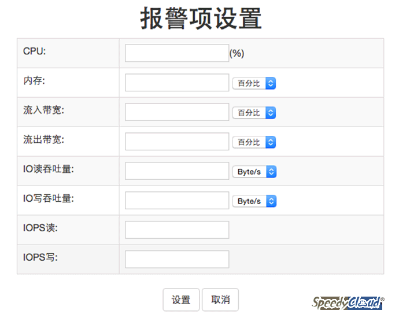Click the IO读吞吐量 input field
The height and width of the screenshot is (318, 399).
[177, 171]
